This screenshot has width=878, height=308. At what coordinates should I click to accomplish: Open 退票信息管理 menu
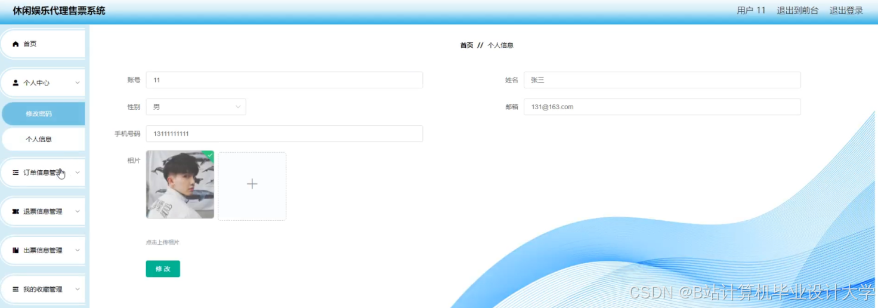(42, 211)
